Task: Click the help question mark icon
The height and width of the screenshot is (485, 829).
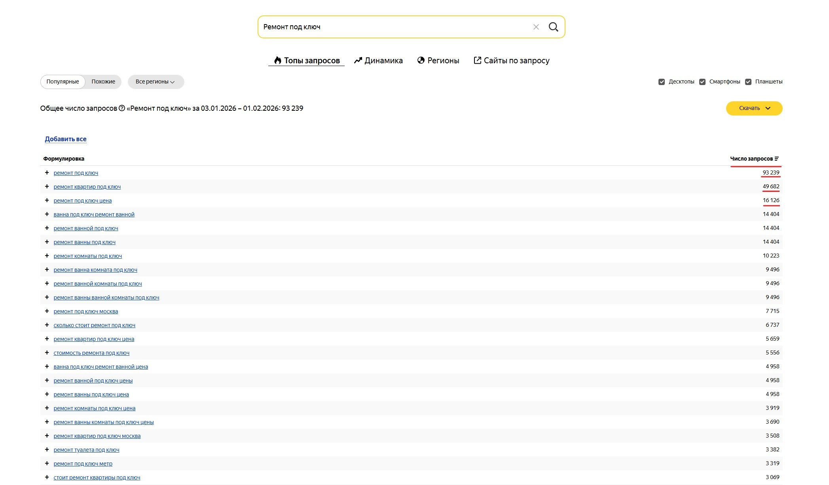Action: coord(122,108)
